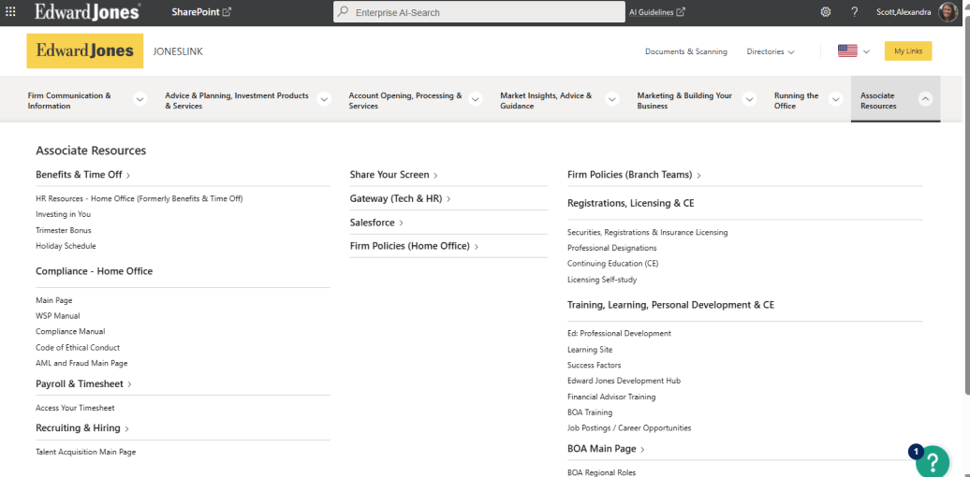Open Salesforce link
Screen dimensions: 970x477
pos(376,223)
